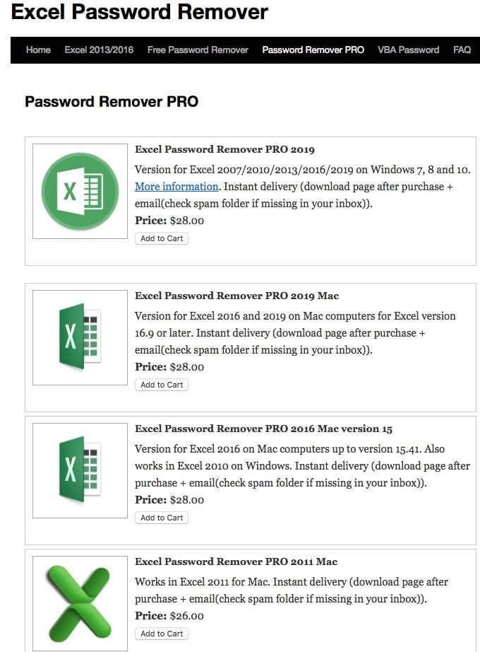The width and height of the screenshot is (480, 652).
Task: Click the green X icon for PRO 2011 Mac
Action: [x=80, y=602]
